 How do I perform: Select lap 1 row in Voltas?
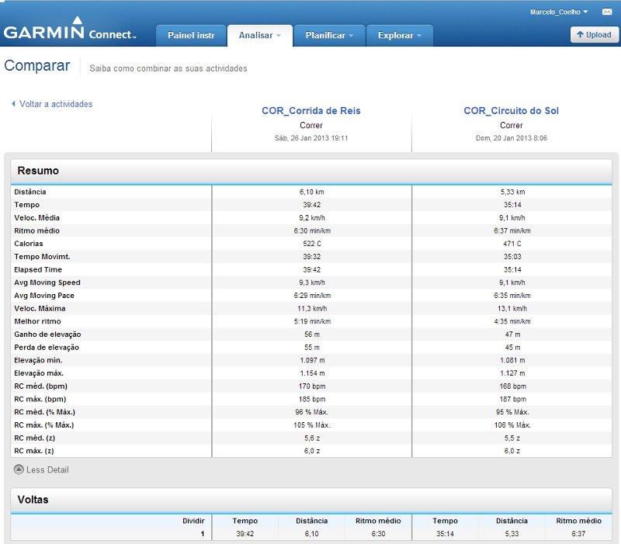[202, 534]
